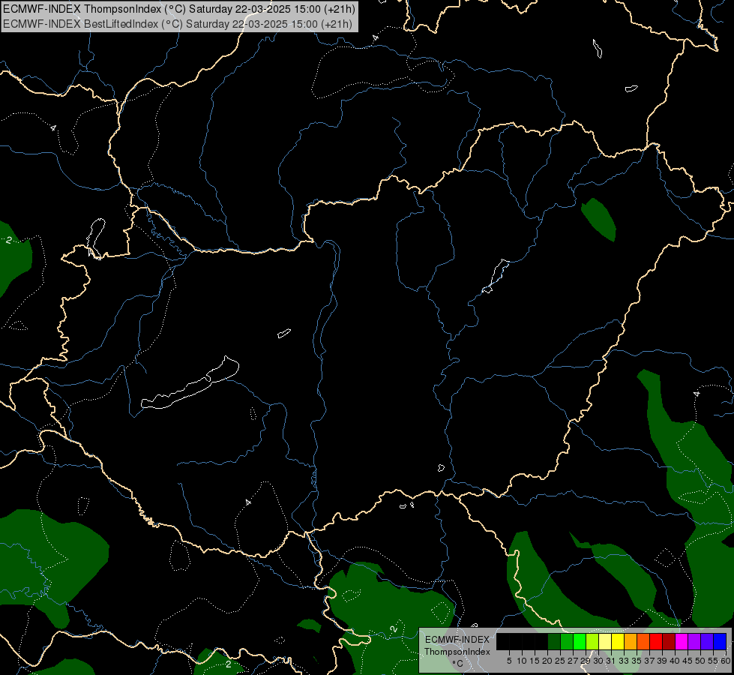Click the legend tick value 5

509,661
